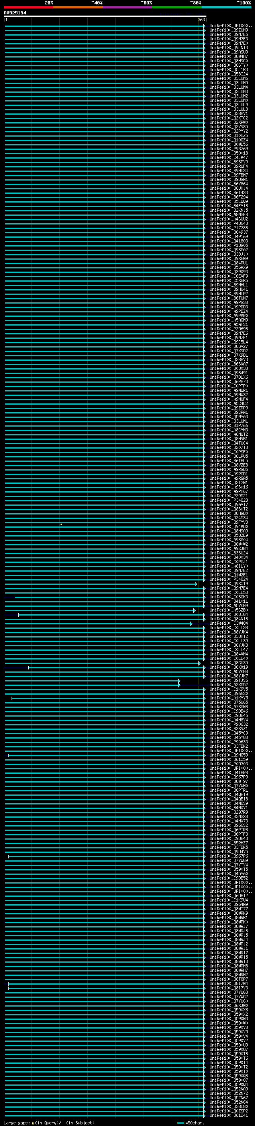Open hit UniRef100_Q9ZWH9

229,30
